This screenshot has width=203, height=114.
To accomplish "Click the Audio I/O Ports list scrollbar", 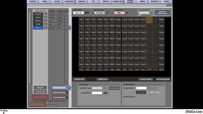I will click(30, 48).
